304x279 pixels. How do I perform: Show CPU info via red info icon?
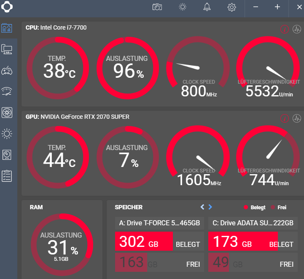pyautogui.click(x=285, y=29)
